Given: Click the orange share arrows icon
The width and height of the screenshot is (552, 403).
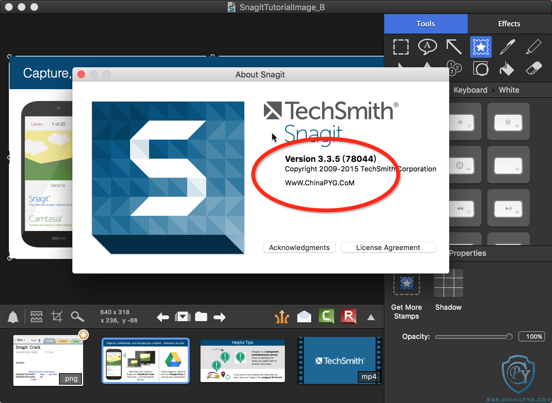Looking at the screenshot, I should point(282,317).
